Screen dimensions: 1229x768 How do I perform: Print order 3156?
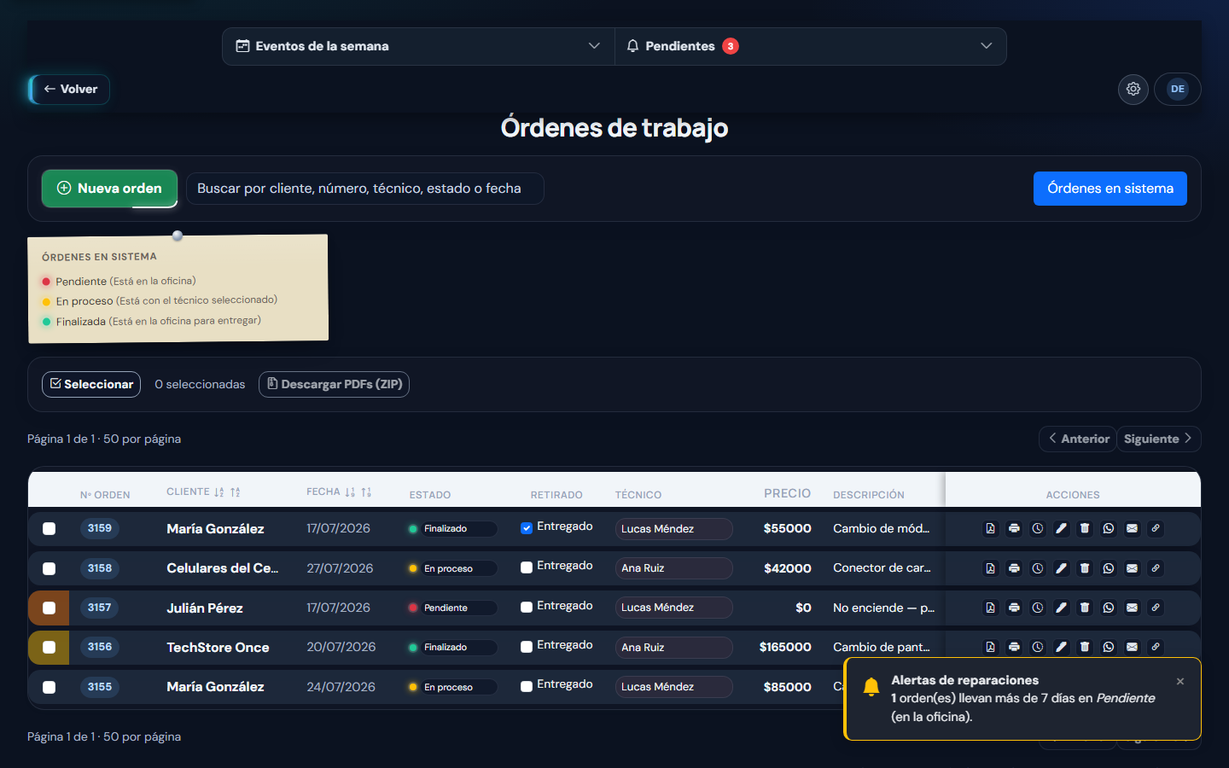1014,647
